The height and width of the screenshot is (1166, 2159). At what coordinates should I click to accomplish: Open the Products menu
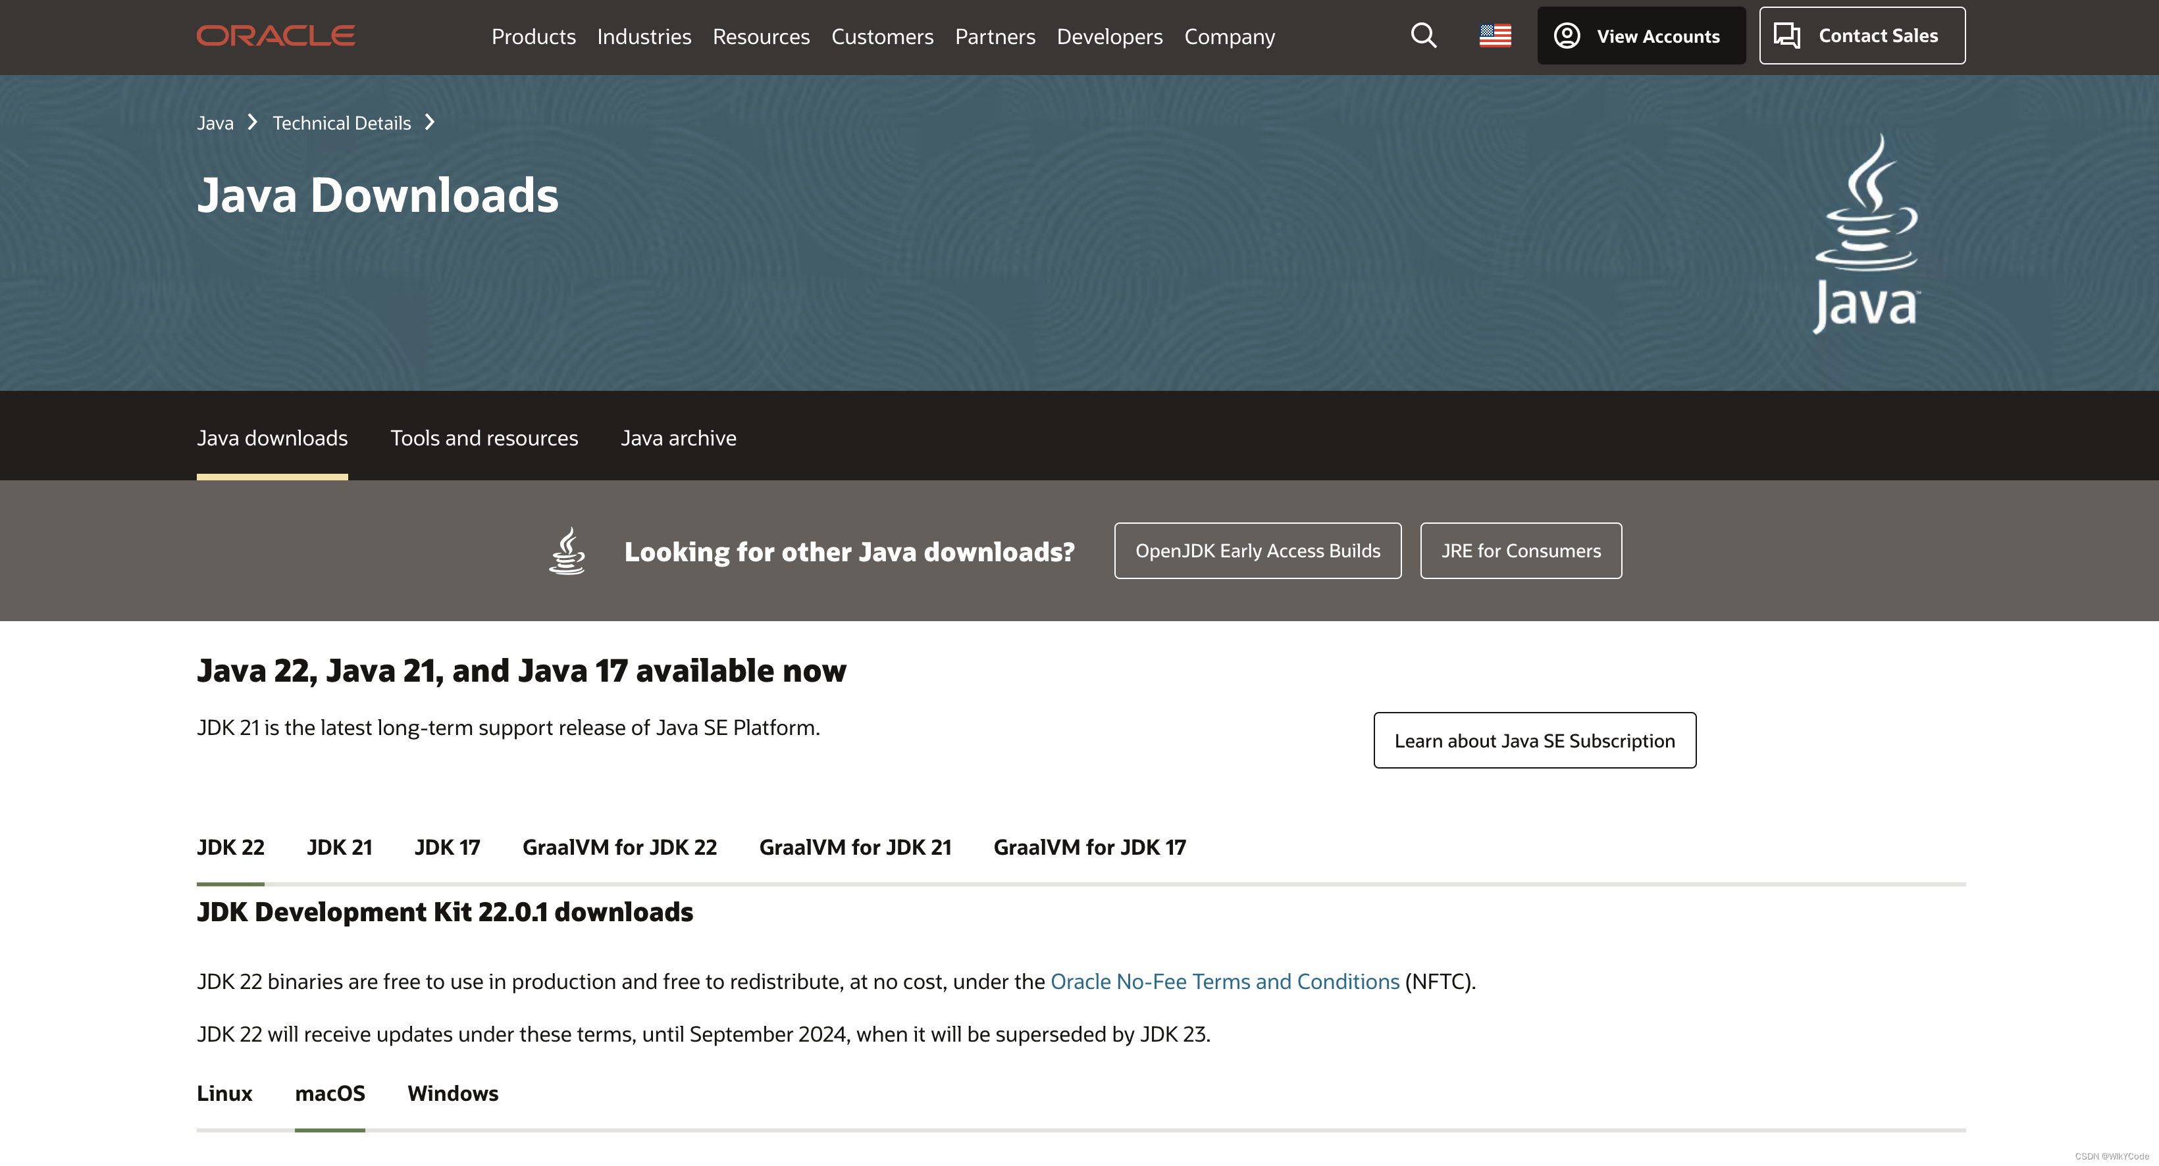coord(533,37)
